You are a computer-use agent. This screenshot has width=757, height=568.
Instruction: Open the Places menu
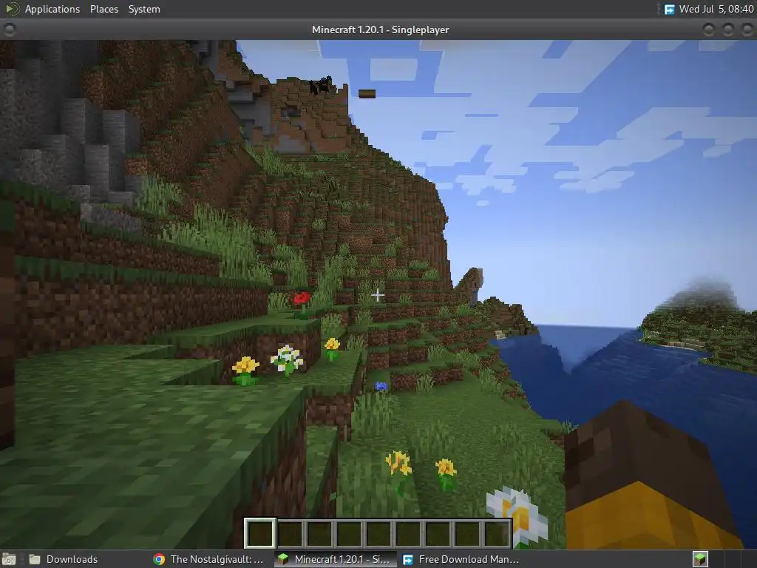(x=103, y=9)
